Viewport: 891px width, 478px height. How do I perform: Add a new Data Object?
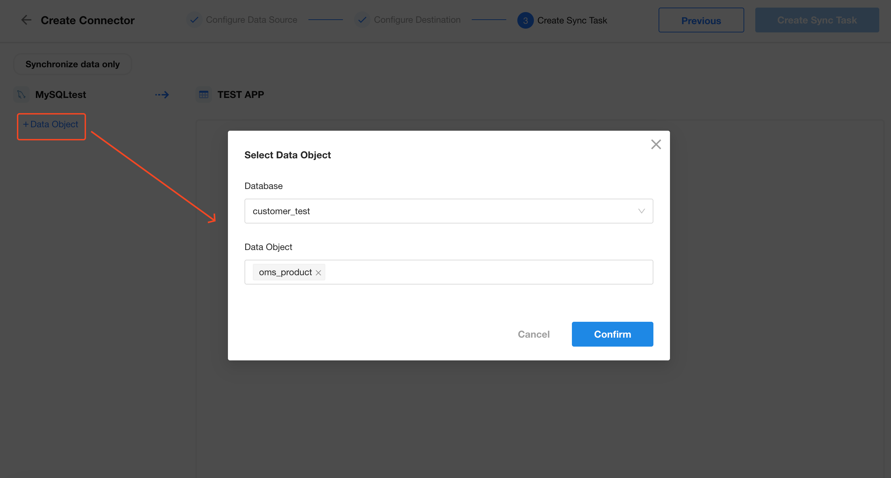51,125
